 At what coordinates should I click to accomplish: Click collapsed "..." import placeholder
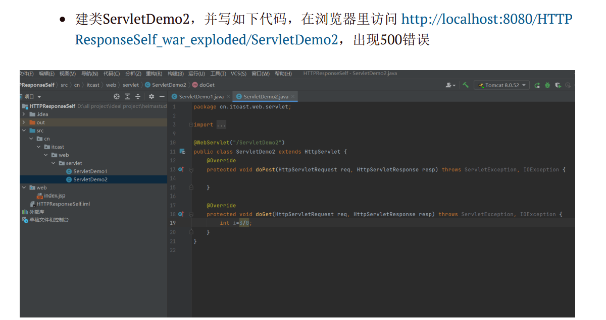221,124
